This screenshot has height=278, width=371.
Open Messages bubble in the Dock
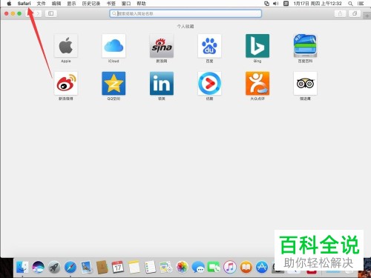tap(198, 268)
